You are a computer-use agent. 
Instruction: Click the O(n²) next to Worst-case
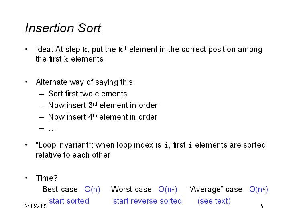coord(168,189)
